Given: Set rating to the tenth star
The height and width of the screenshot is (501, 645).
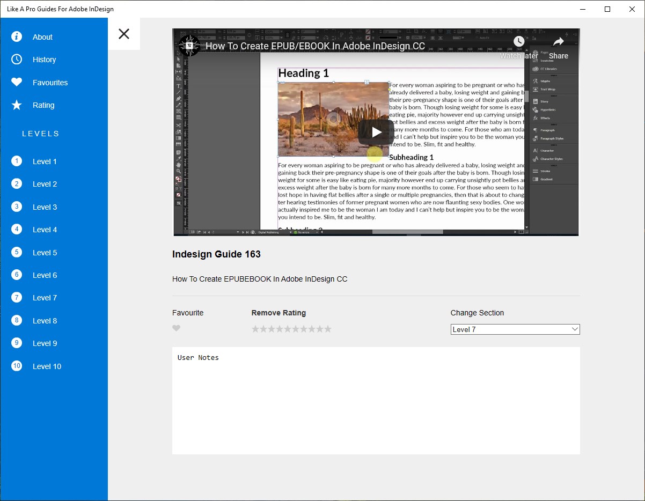Looking at the screenshot, I should coord(328,329).
